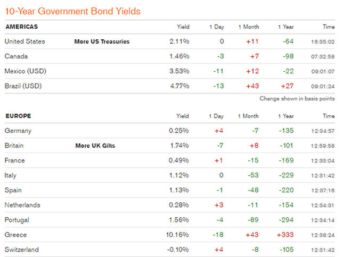Open the More US Treasuries link

click(102, 41)
